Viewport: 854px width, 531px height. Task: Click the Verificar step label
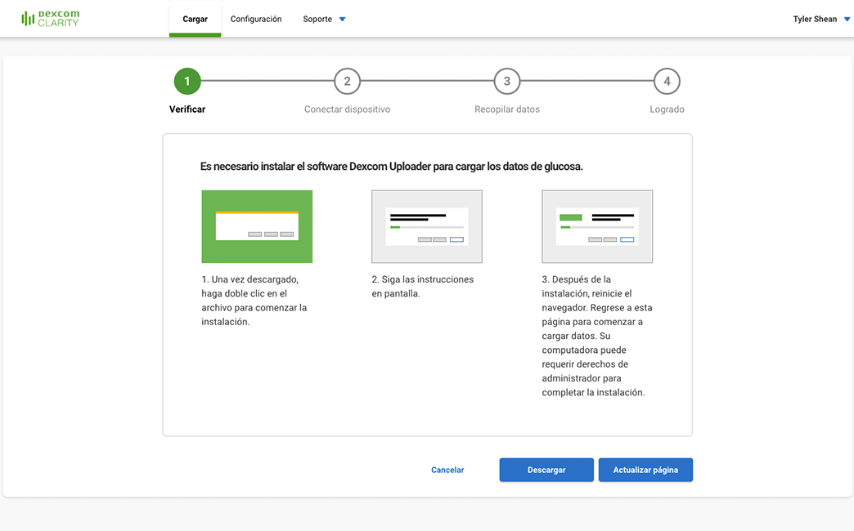[x=187, y=109]
